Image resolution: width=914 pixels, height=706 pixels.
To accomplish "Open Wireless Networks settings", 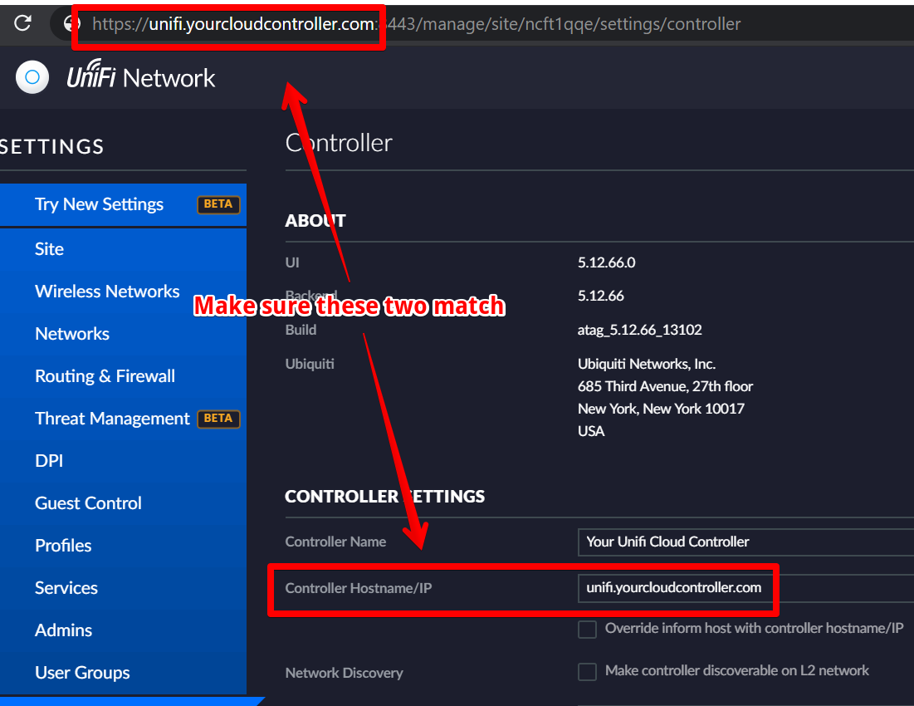I will click(x=107, y=292).
